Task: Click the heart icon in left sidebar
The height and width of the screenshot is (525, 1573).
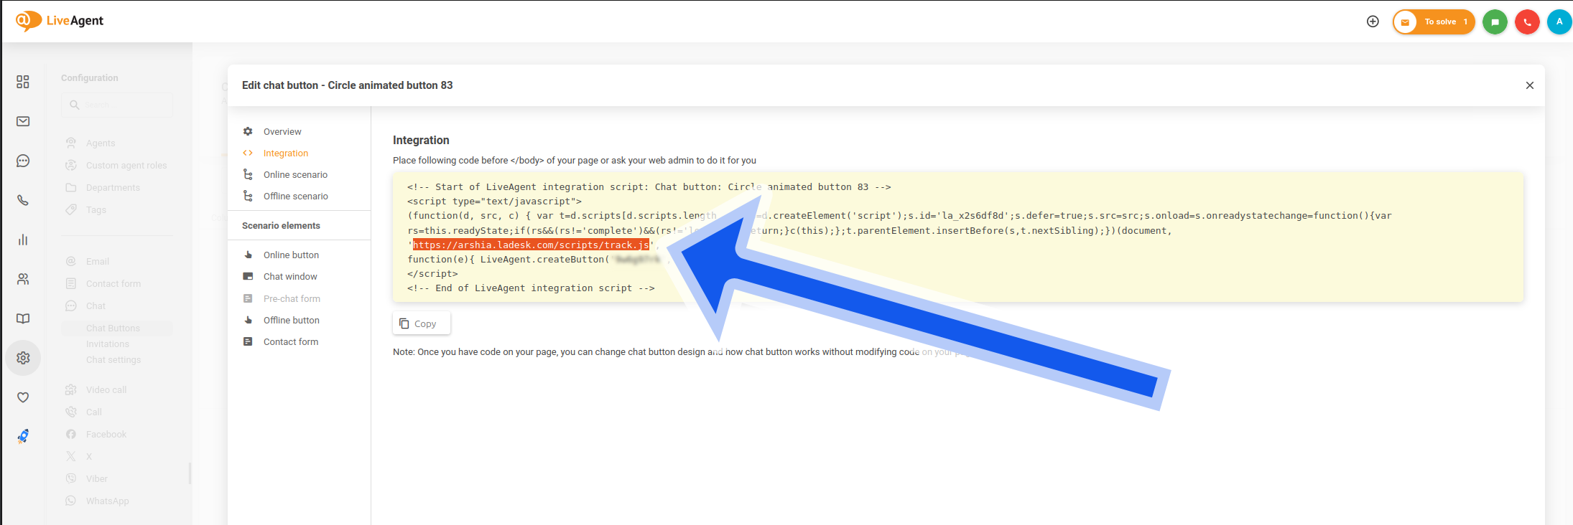Action: (23, 397)
